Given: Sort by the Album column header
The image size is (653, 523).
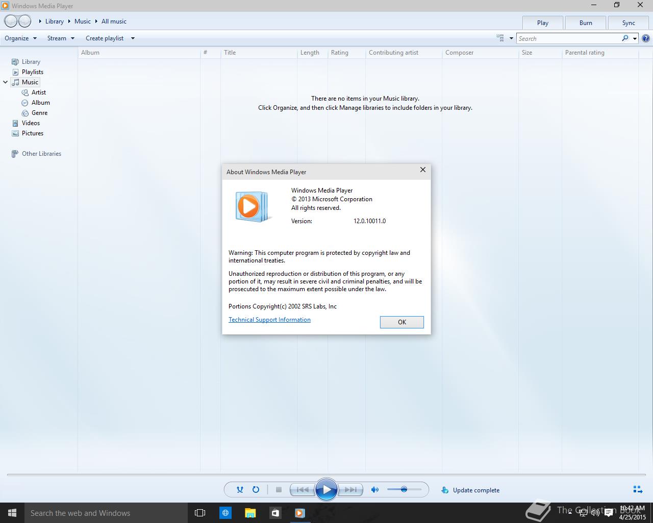Looking at the screenshot, I should (x=139, y=53).
